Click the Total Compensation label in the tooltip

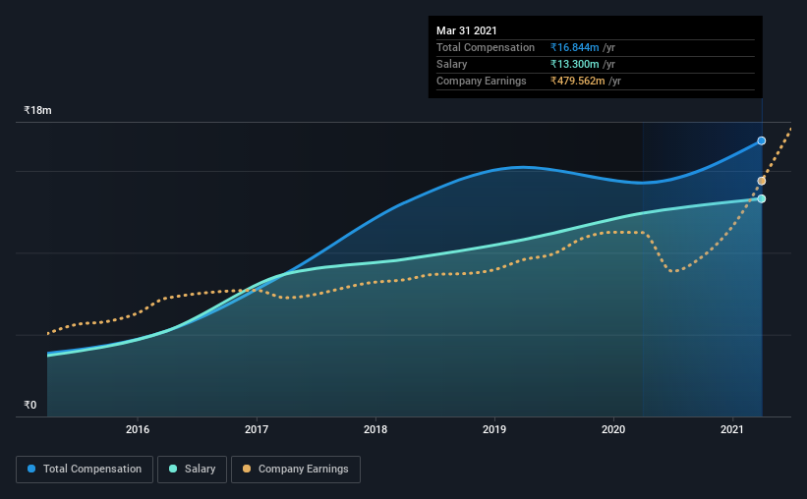[x=486, y=47]
